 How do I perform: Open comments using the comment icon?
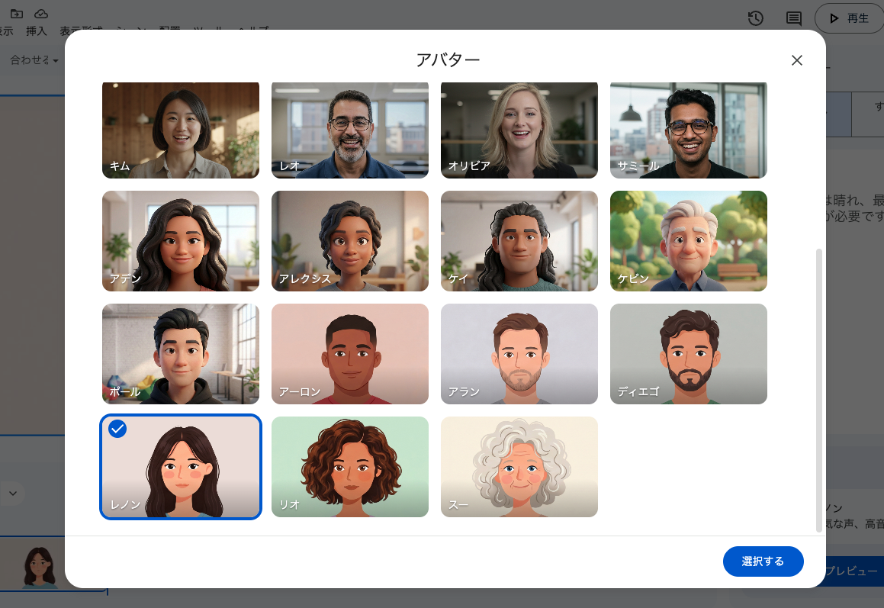[x=792, y=18]
